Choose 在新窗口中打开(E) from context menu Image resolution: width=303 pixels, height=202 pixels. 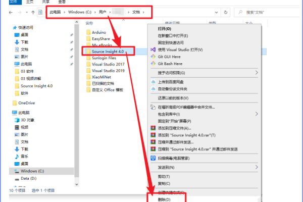click(x=173, y=36)
